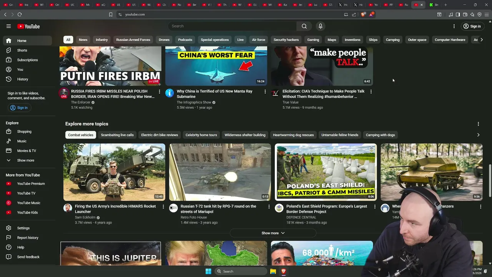Go to YouTube home via logo
Image resolution: width=492 pixels, height=277 pixels.
tap(28, 26)
